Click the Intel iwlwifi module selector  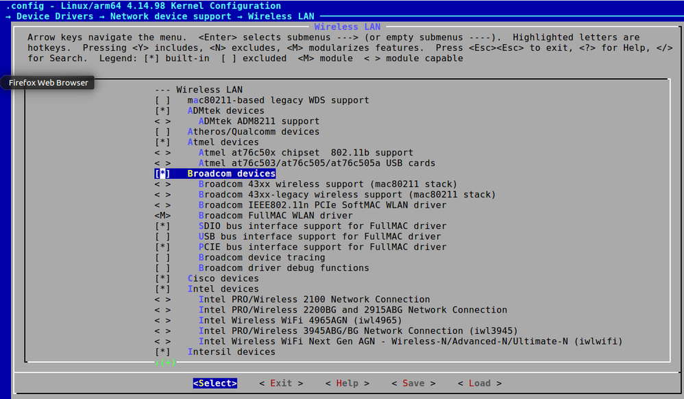(x=162, y=341)
